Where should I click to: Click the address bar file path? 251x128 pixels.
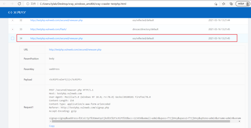[x=83, y=4]
